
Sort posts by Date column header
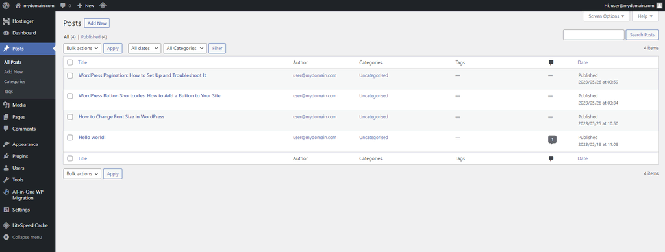(583, 62)
